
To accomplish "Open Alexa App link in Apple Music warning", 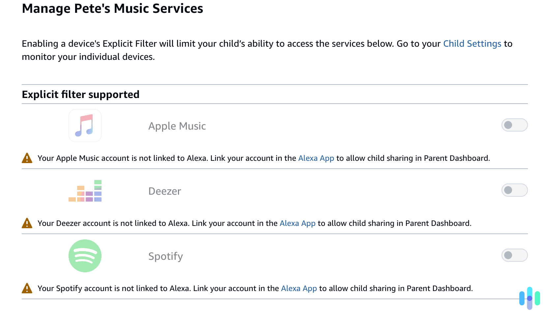I will [316, 158].
